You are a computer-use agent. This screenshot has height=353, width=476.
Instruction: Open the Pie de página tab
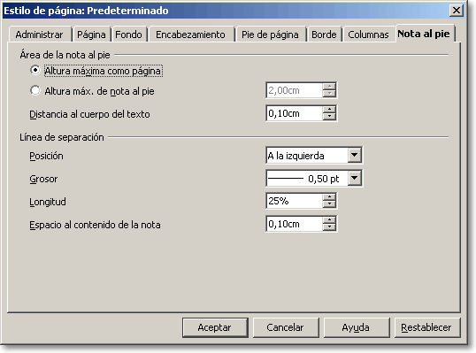[x=270, y=35]
